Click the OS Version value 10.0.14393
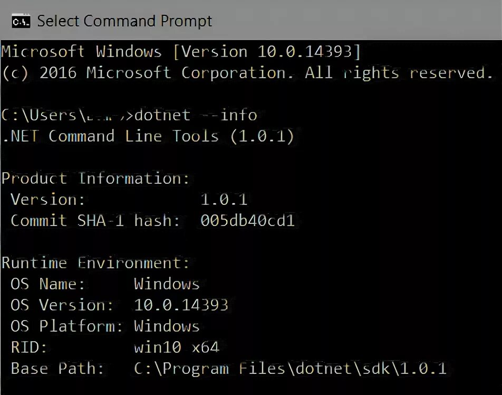502x395 pixels. click(x=181, y=305)
